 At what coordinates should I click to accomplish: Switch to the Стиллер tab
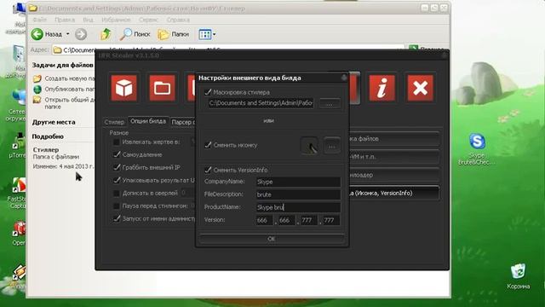click(114, 122)
